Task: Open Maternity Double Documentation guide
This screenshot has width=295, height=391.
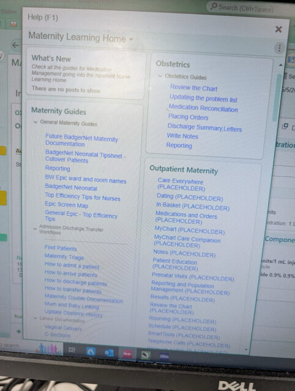Action: pyautogui.click(x=84, y=298)
